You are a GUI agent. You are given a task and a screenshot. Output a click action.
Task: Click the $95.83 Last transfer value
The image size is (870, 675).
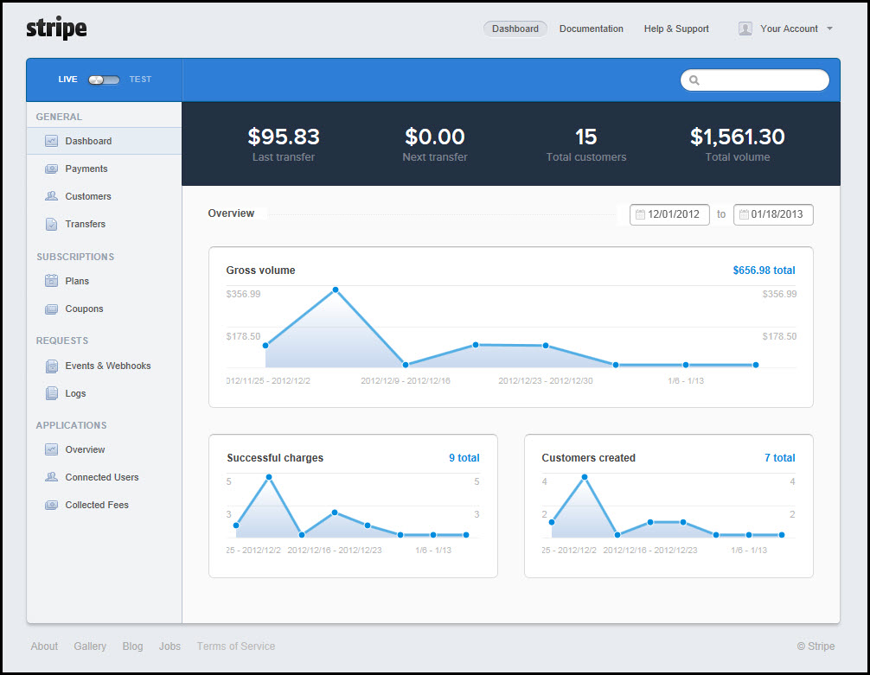click(284, 137)
